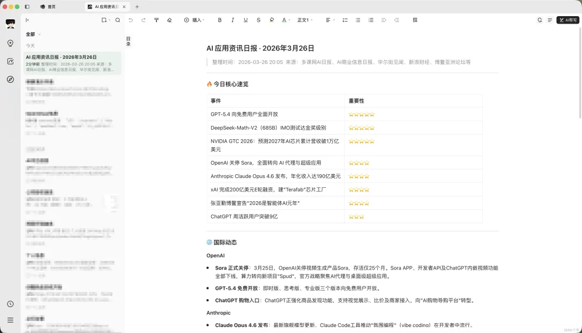Select the OpenAI 关停 Sora table cell

tap(275, 162)
